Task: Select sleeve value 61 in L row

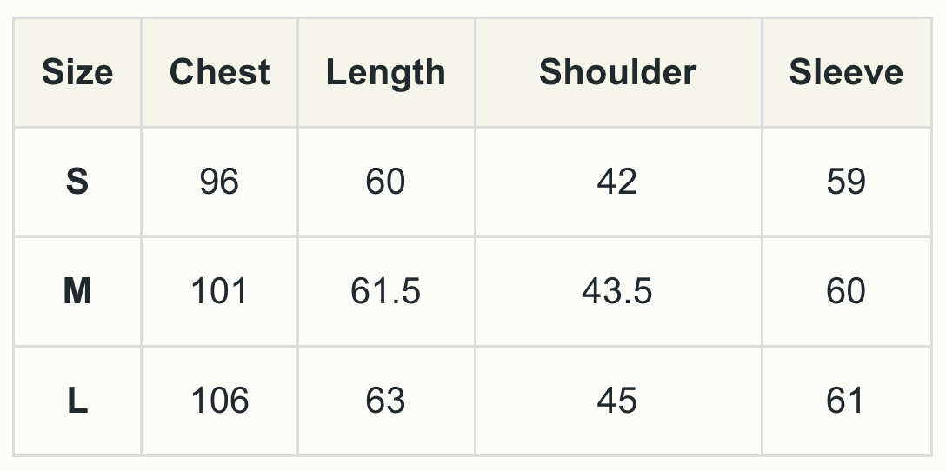Action: 845,401
